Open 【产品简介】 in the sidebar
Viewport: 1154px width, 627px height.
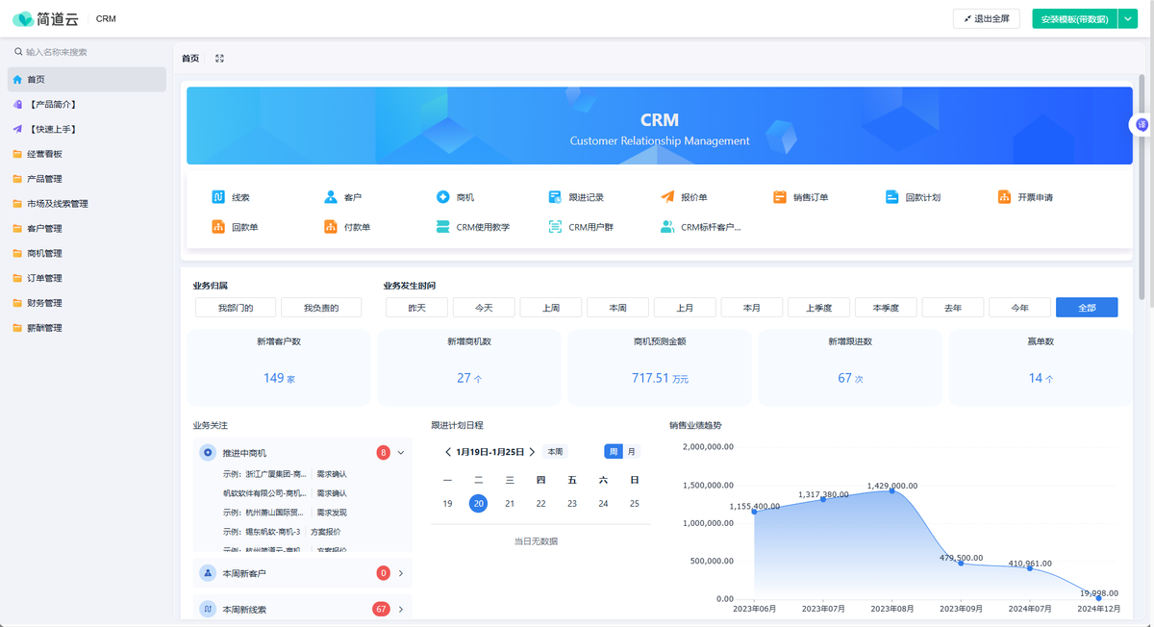tap(87, 104)
